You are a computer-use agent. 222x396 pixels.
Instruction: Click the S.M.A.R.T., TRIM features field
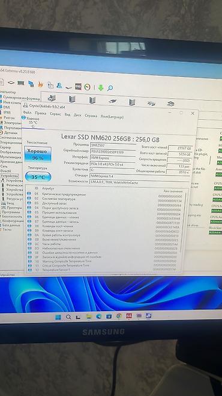pyautogui.click(x=140, y=182)
